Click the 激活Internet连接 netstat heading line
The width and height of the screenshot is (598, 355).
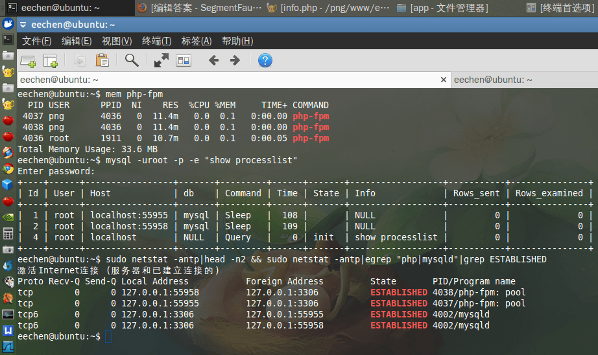[119, 270]
